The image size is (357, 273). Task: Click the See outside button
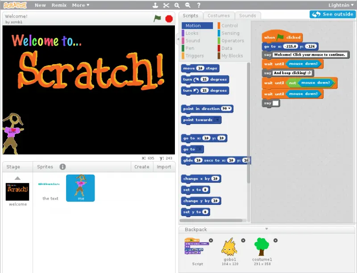[332, 14]
